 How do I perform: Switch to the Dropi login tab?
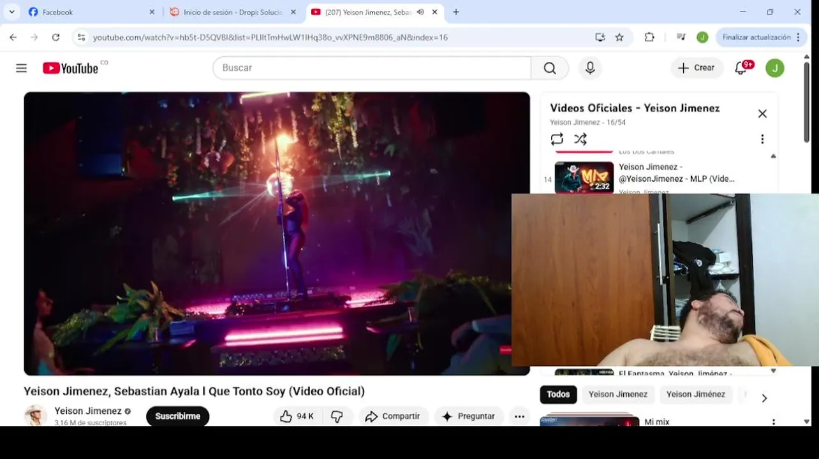pos(233,12)
